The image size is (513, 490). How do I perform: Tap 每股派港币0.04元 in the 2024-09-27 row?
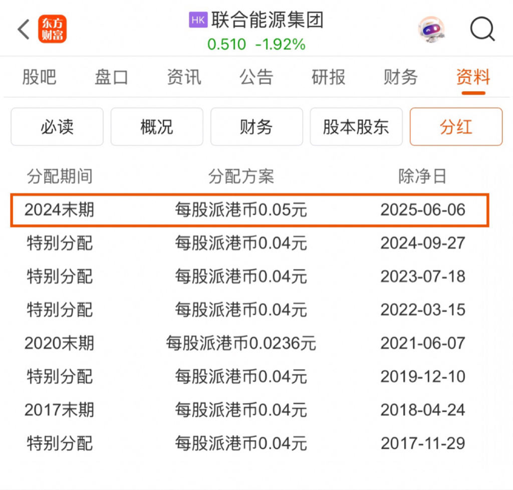241,243
